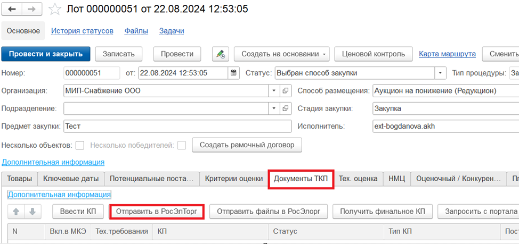The width and height of the screenshot is (519, 244).
Task: Move row up with the up arrow
Action: [x=16, y=211]
